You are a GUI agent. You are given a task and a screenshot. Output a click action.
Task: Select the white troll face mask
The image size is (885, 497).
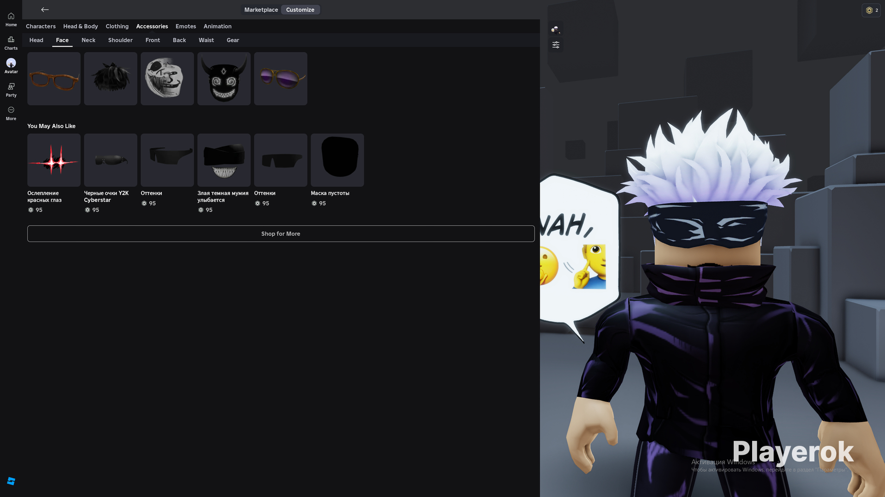point(167,79)
